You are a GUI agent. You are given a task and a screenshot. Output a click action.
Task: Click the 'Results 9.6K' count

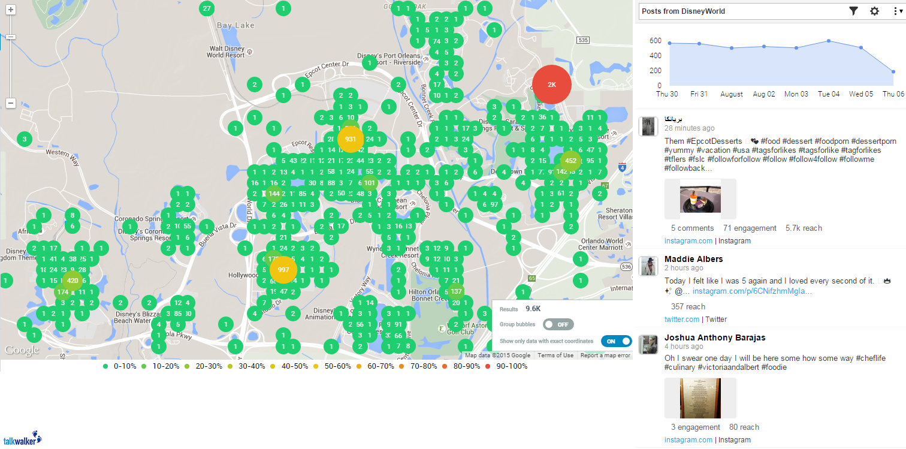tap(521, 309)
